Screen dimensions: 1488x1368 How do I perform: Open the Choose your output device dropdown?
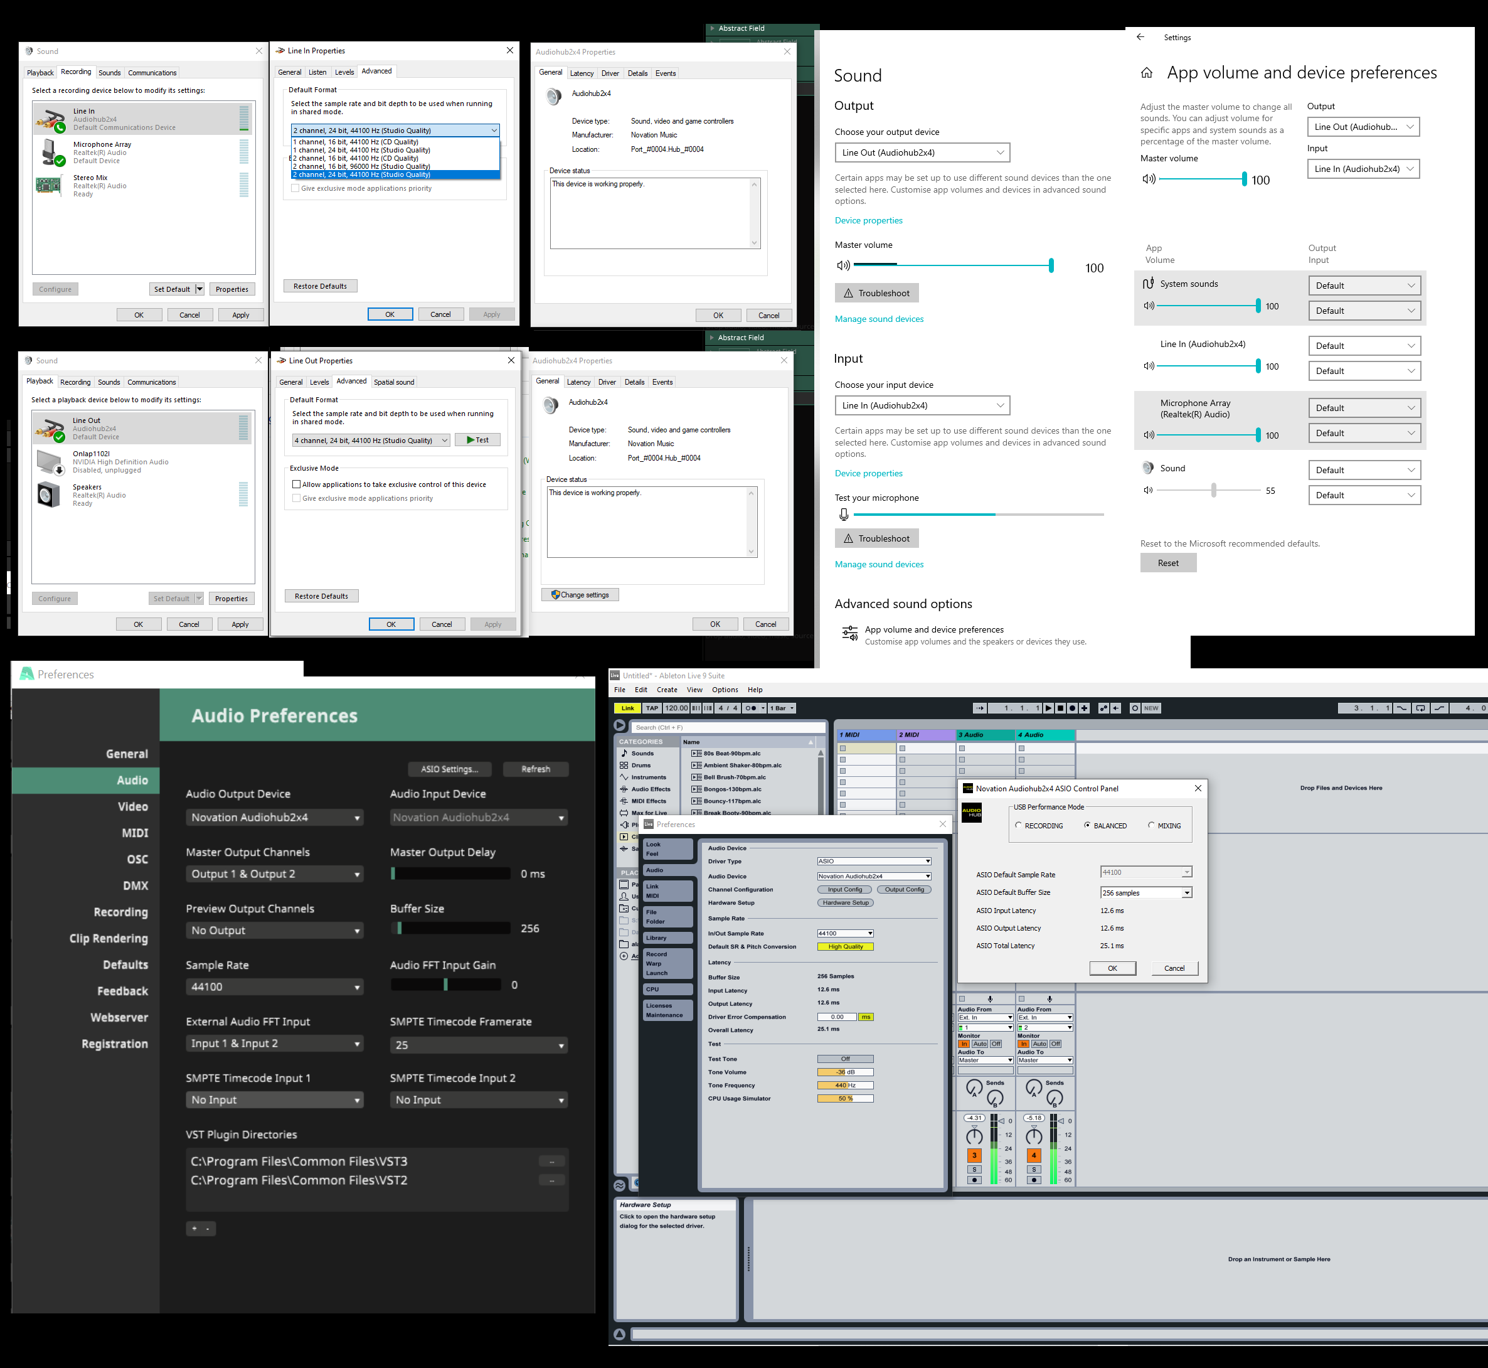921,152
